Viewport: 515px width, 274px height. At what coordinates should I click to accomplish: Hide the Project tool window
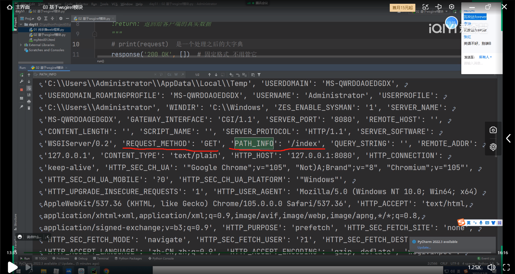(x=67, y=19)
